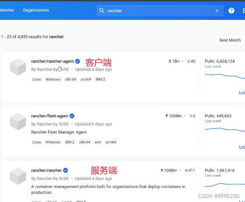
Task: Click the pulls chart for rancher/rancher-agent
Action: coord(225,76)
